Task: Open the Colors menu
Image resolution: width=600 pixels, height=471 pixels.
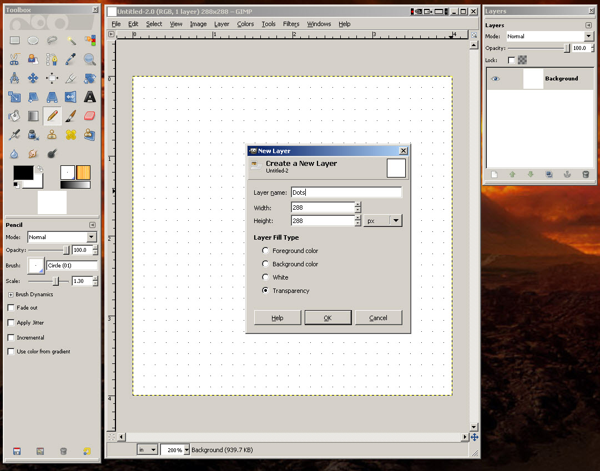Action: pos(245,24)
